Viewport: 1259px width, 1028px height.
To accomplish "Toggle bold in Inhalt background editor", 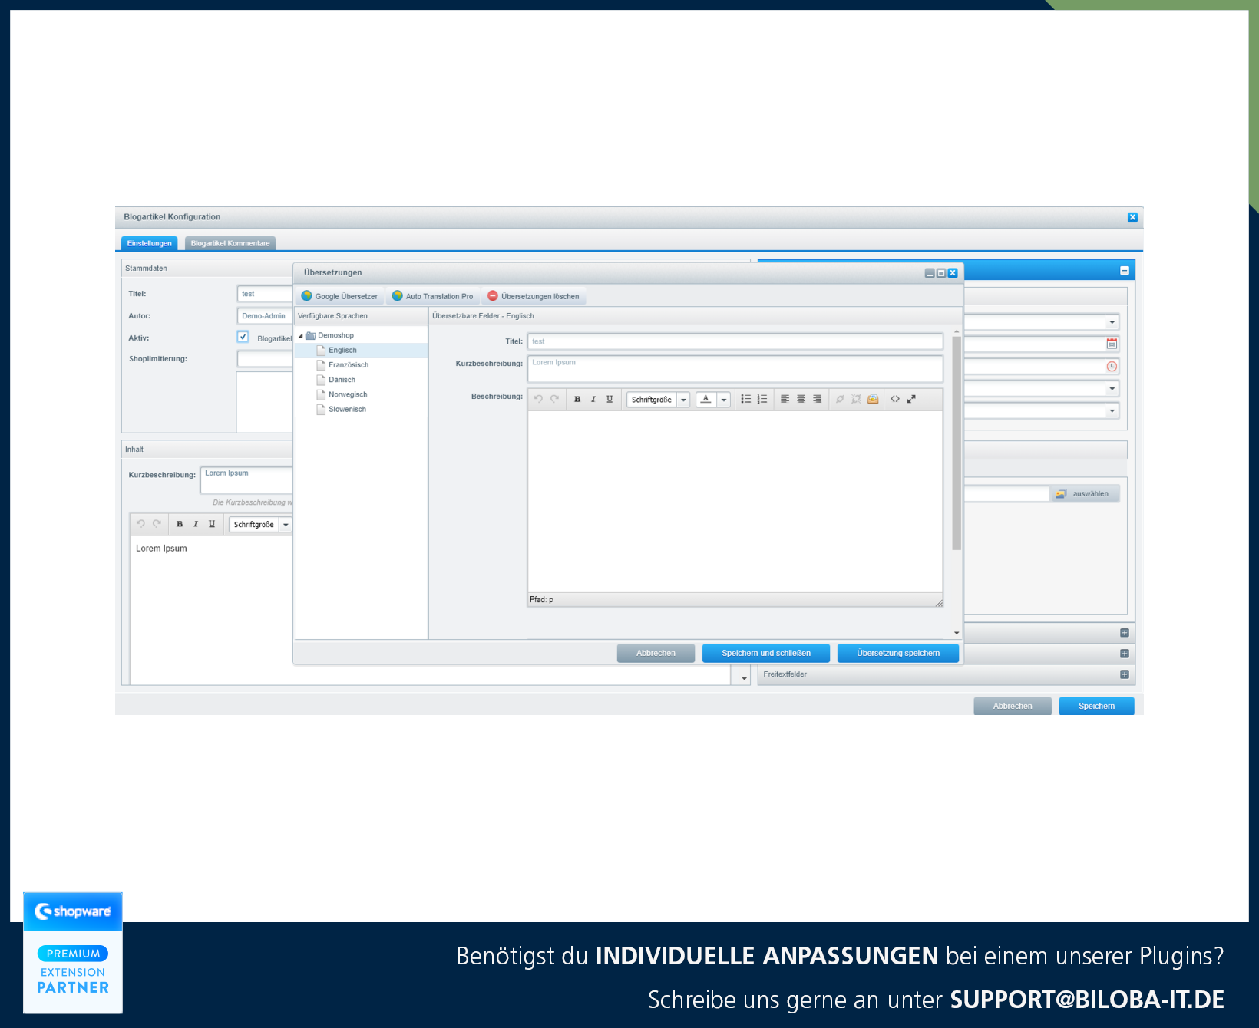I will click(180, 524).
